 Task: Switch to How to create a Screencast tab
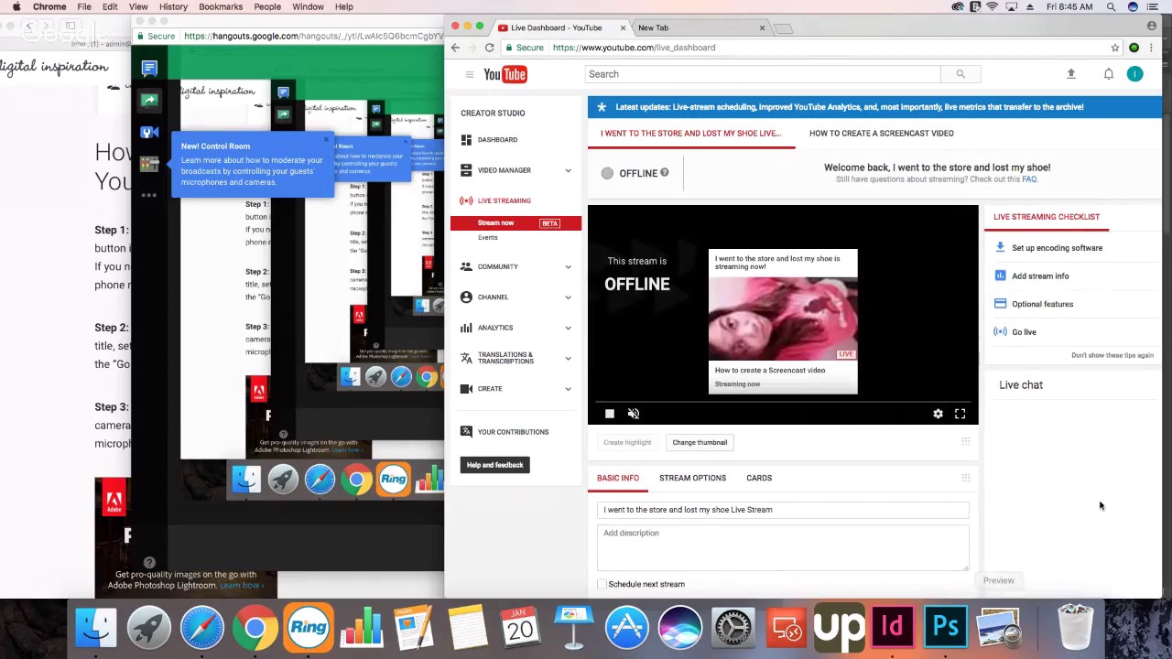coord(881,134)
